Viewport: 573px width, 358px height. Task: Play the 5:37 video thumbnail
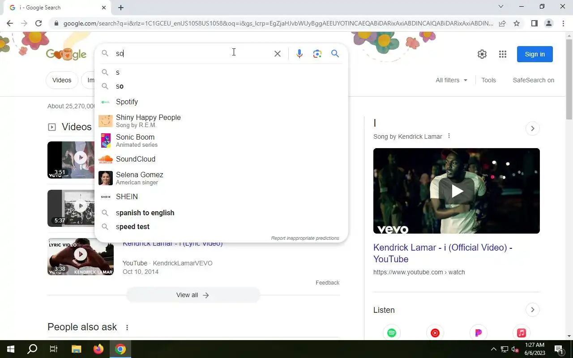tap(71, 208)
